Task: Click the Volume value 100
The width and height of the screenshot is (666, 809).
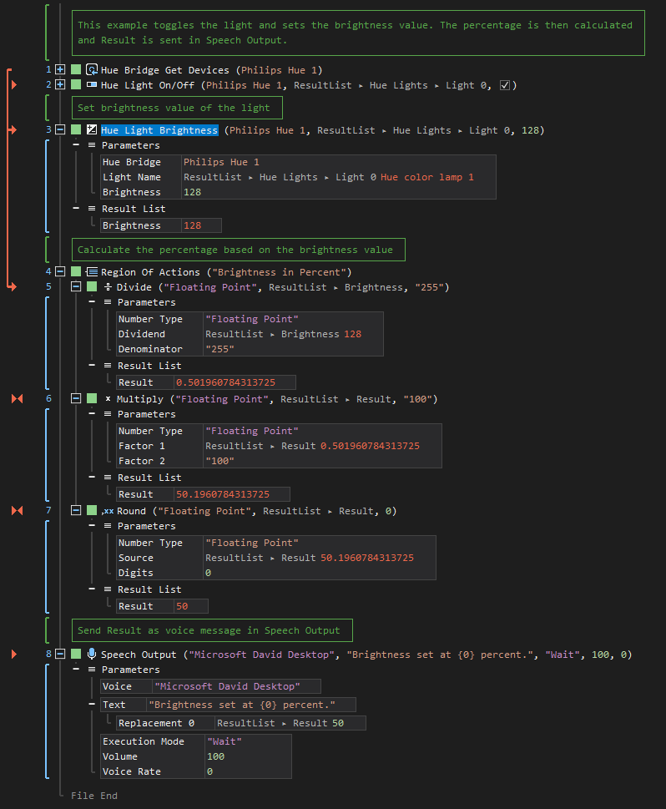Action: [x=215, y=756]
